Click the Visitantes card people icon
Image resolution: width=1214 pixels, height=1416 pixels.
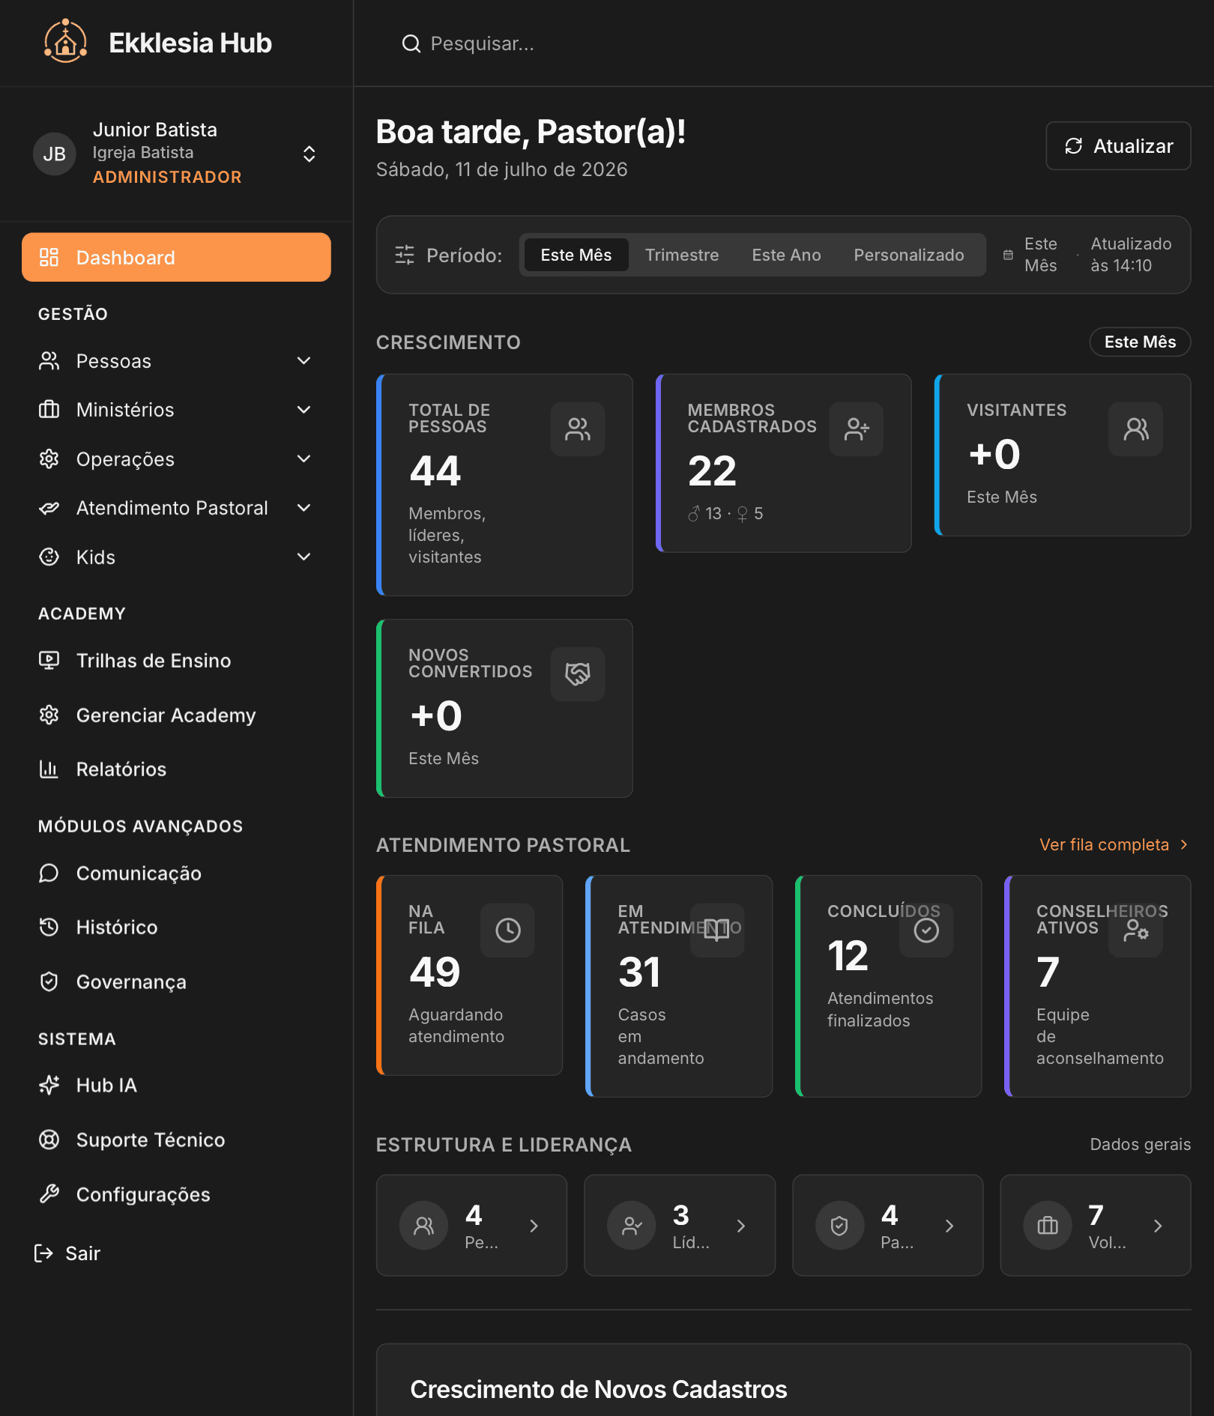point(1136,429)
